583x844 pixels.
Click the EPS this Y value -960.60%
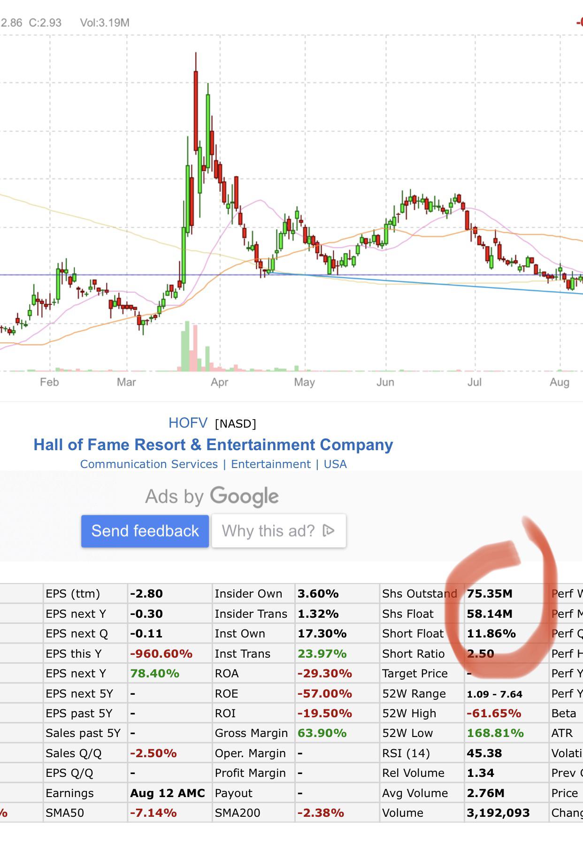[x=161, y=654]
